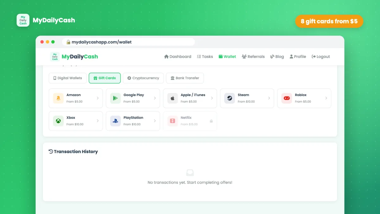Switch to the Digital Wallets tab
Viewport: 380px width, 214px height.
coord(68,78)
